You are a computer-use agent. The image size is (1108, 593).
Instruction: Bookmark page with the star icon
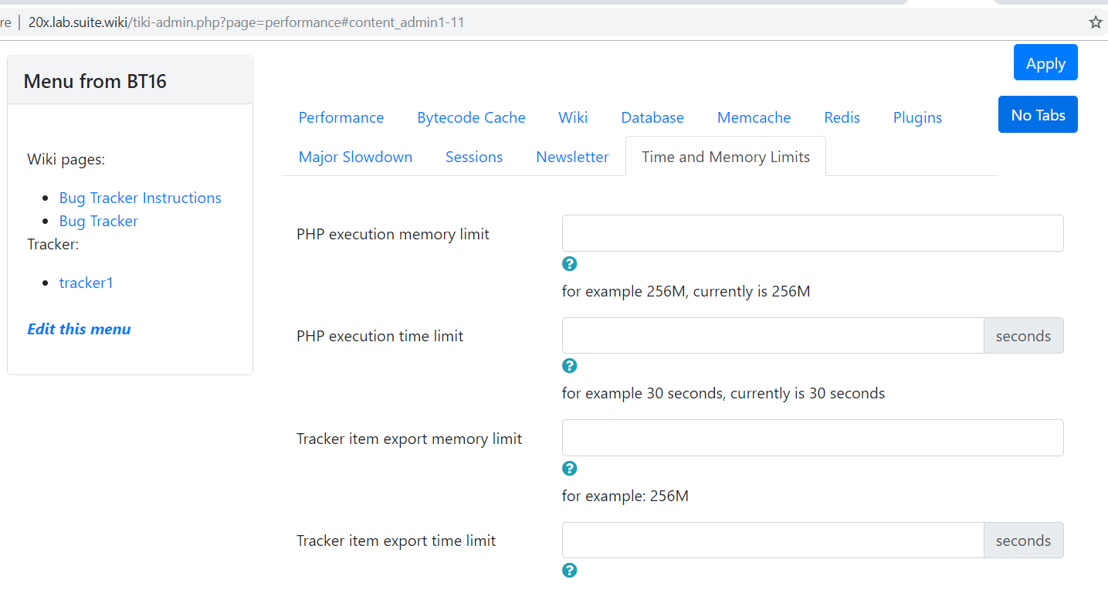[1096, 22]
